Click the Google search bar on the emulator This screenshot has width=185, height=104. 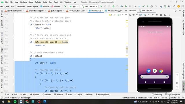155,77
